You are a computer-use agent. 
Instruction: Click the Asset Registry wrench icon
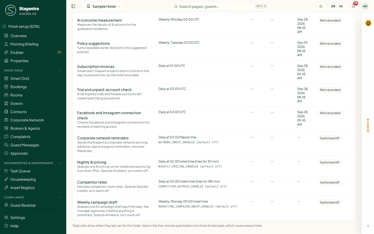[x=6, y=187]
